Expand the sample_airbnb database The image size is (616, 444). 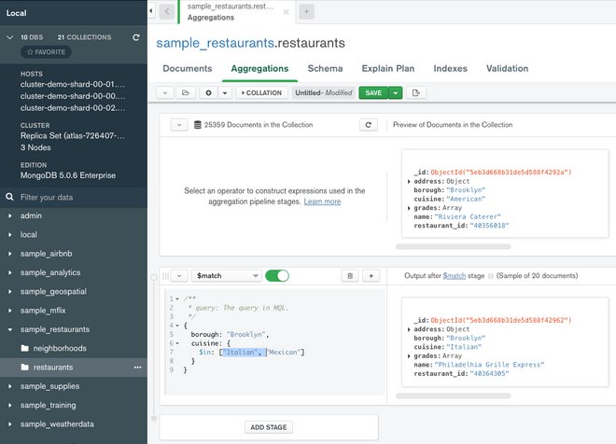pyautogui.click(x=10, y=254)
